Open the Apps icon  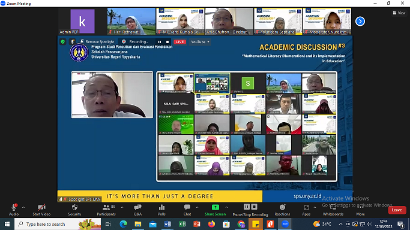(306, 210)
